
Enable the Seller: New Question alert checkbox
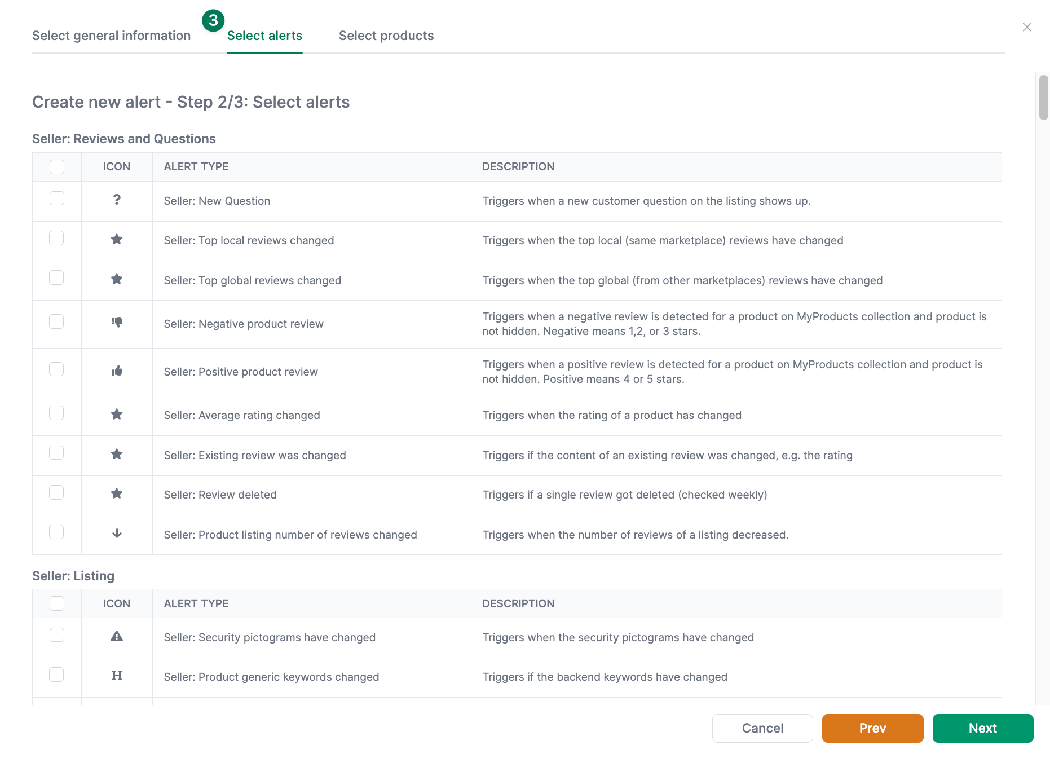tap(56, 199)
